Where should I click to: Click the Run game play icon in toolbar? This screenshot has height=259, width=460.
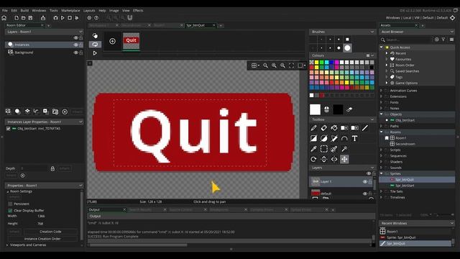coord(63,18)
